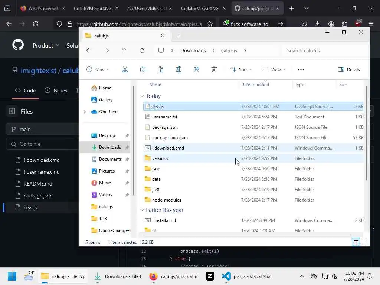Click the Firefox URL address field

tap(139, 24)
